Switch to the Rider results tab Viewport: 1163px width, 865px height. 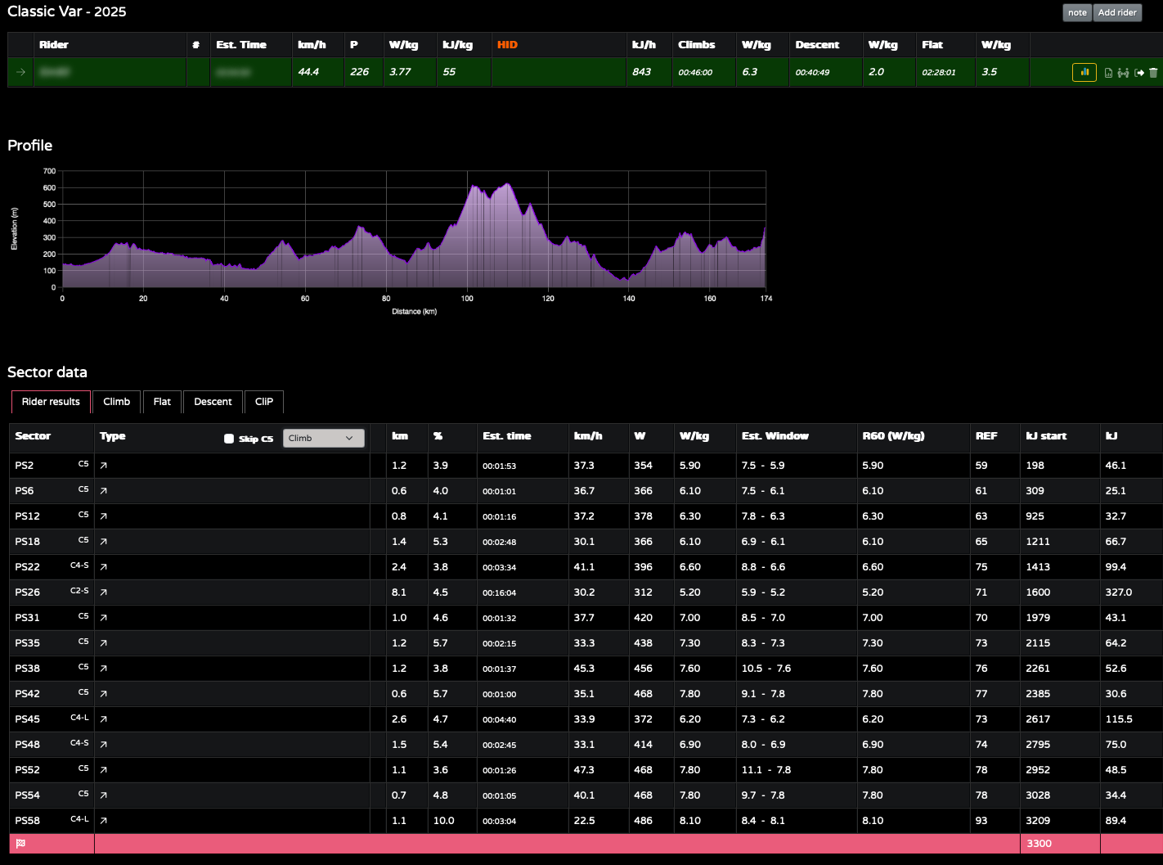tap(51, 402)
